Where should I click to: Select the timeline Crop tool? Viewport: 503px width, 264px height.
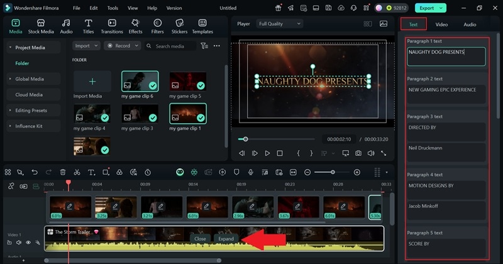point(106,172)
